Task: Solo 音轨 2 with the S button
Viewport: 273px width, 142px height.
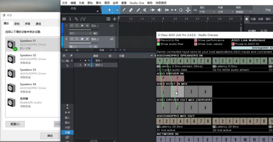Action: (x=76, y=39)
